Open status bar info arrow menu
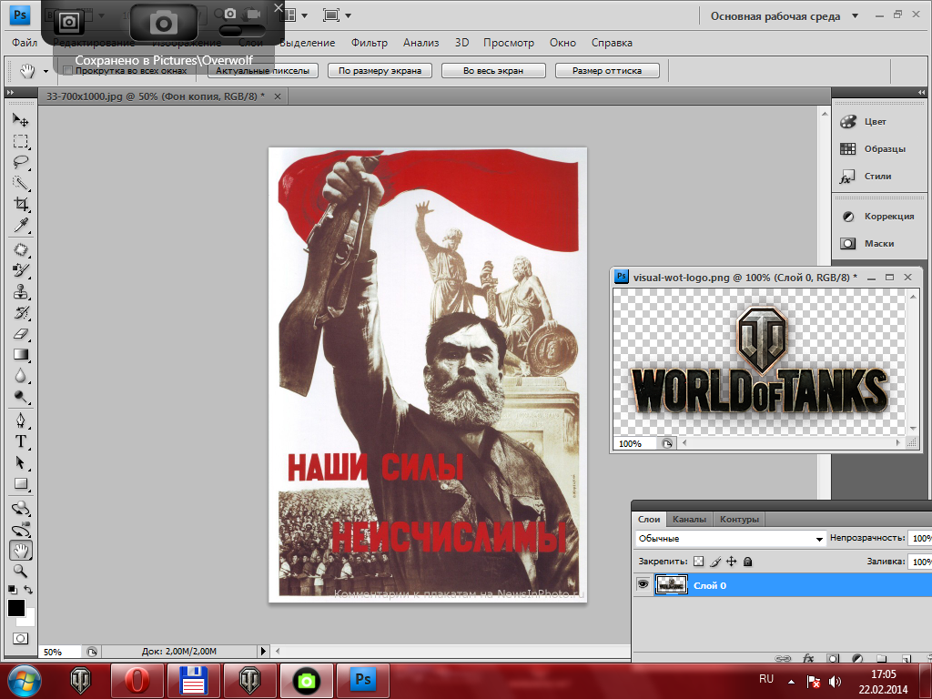 tap(264, 652)
